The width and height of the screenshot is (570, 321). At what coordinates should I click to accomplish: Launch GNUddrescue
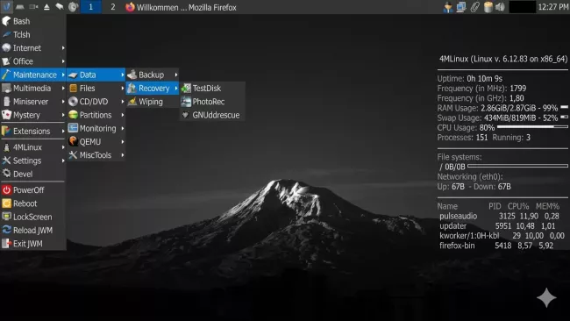click(212, 115)
